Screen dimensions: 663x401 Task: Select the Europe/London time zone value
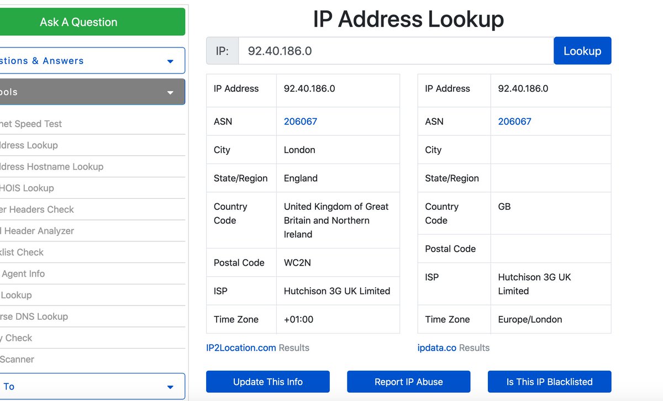pos(530,319)
